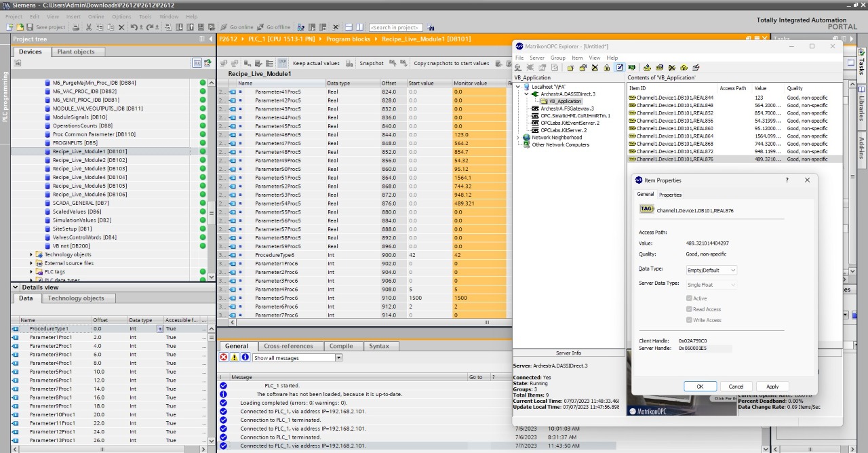This screenshot has width=868, height=453.
Task: Expand the Network Neighborhood node
Action: (519, 138)
